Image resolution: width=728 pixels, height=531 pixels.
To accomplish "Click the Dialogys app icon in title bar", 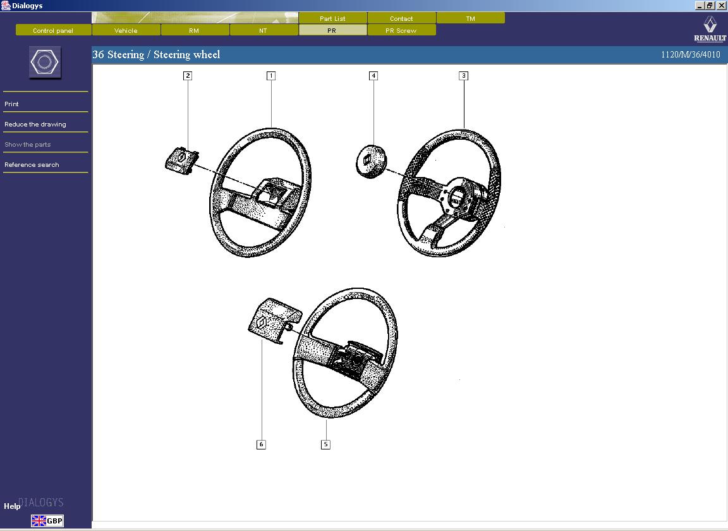I will 6,6.
